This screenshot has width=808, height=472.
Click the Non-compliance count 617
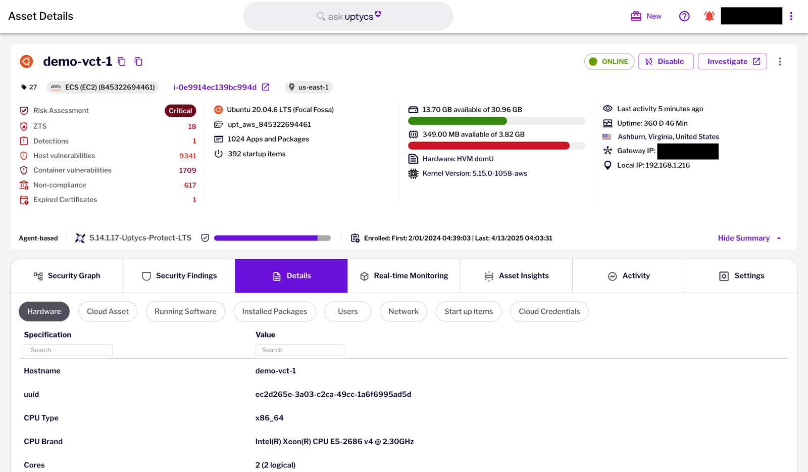pyautogui.click(x=190, y=185)
